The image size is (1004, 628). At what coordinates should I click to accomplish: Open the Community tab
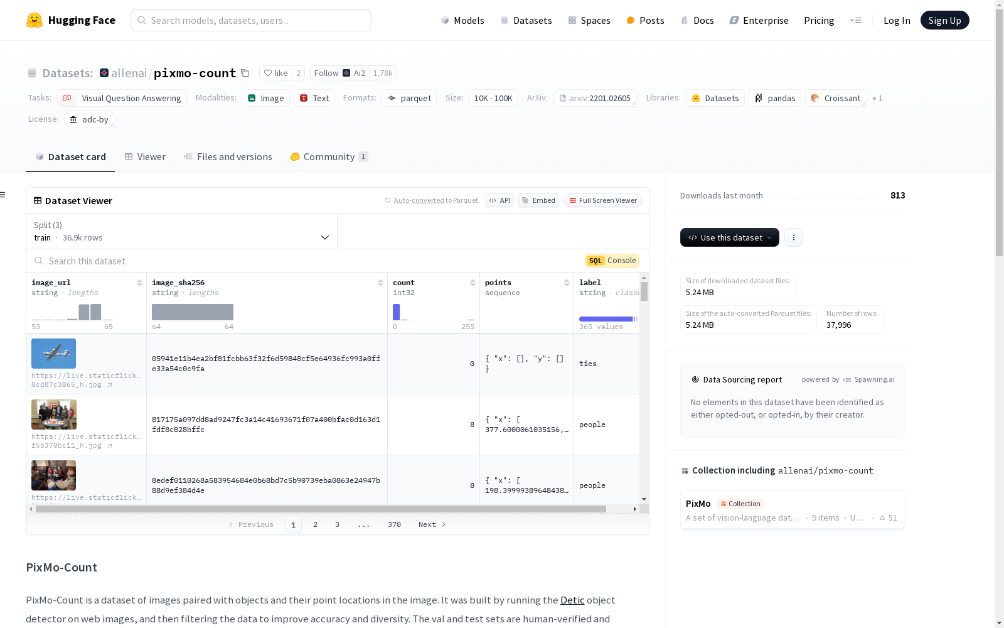(329, 157)
